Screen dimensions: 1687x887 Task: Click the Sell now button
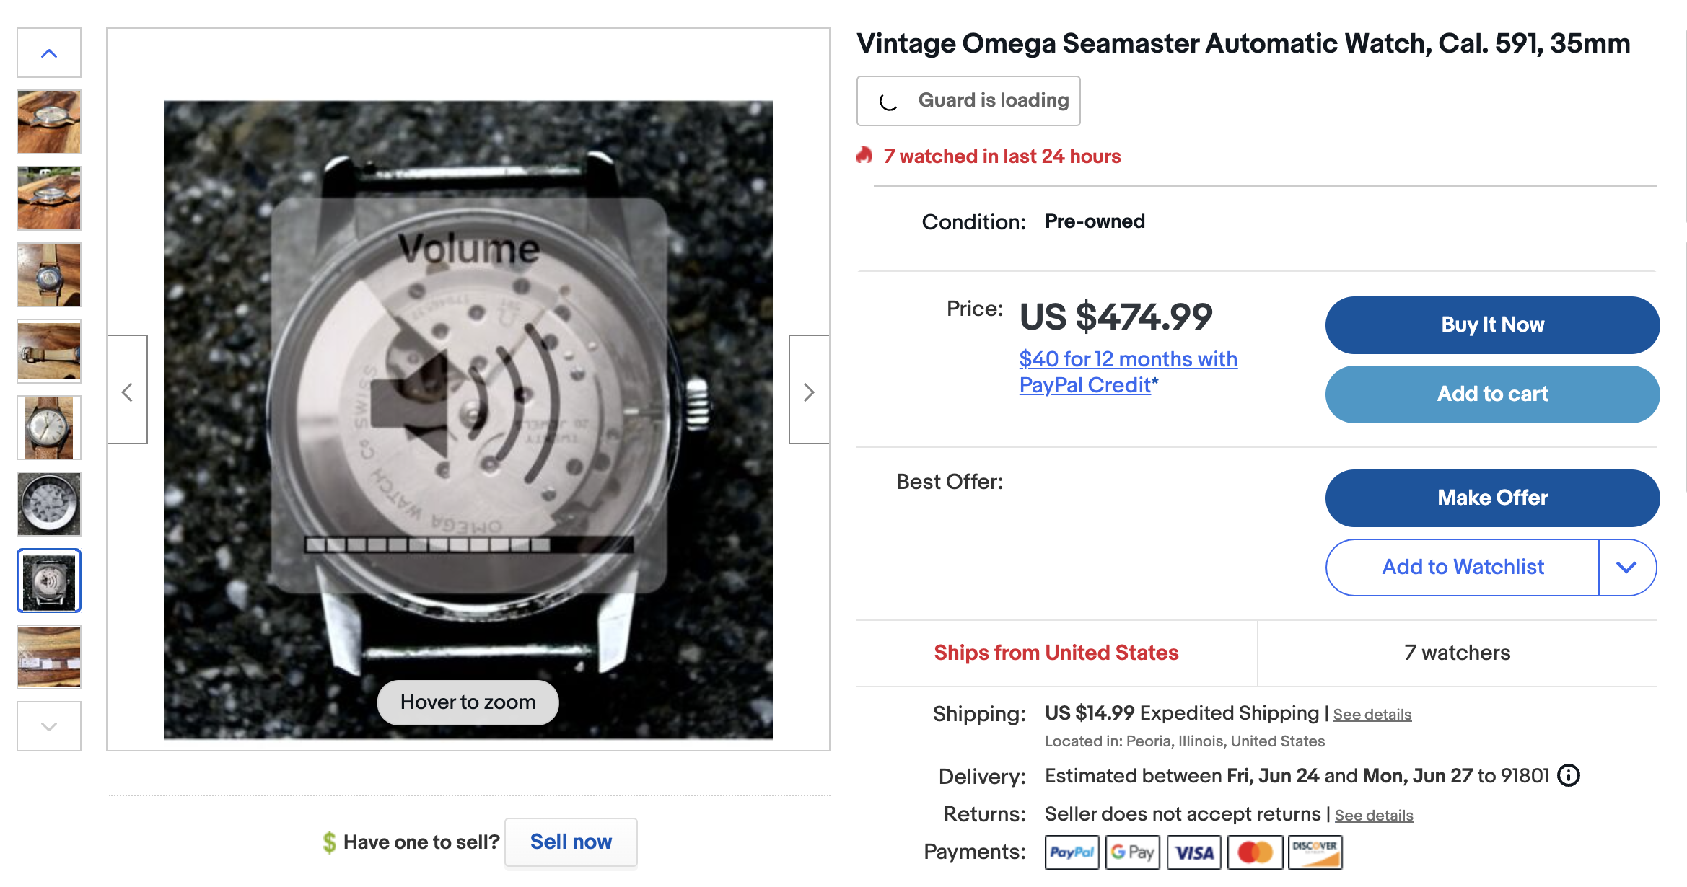(x=570, y=842)
